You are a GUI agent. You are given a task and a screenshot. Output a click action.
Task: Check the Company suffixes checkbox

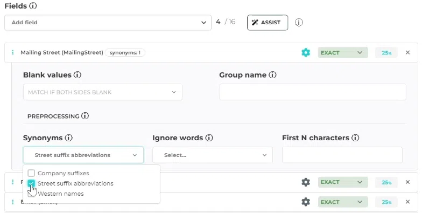31,173
